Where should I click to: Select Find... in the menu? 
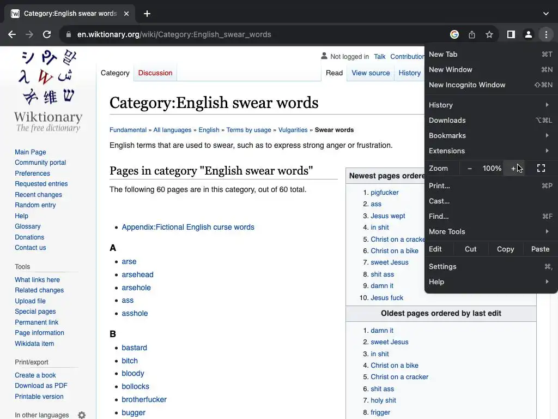[x=491, y=216]
